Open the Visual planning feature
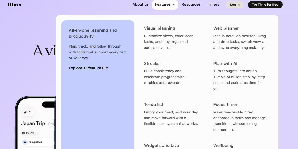The image size is (298, 149). tap(159, 28)
